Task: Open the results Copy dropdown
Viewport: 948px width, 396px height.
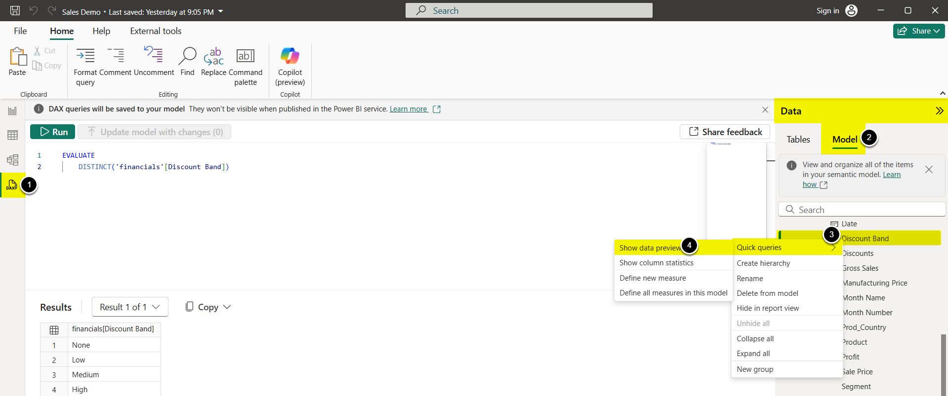Action: click(x=208, y=307)
